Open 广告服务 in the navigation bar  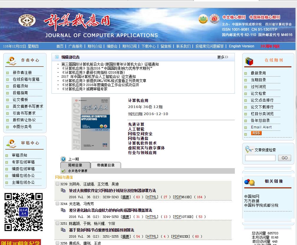pyautogui.click(x=75, y=46)
